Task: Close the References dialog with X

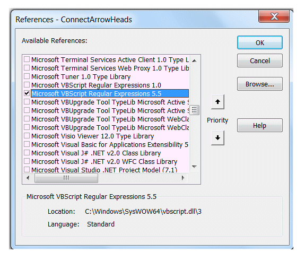Action: point(274,17)
